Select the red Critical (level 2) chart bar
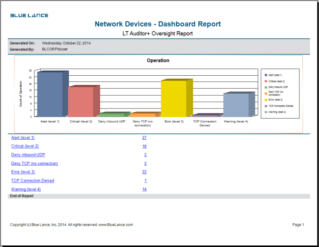 tap(81, 102)
